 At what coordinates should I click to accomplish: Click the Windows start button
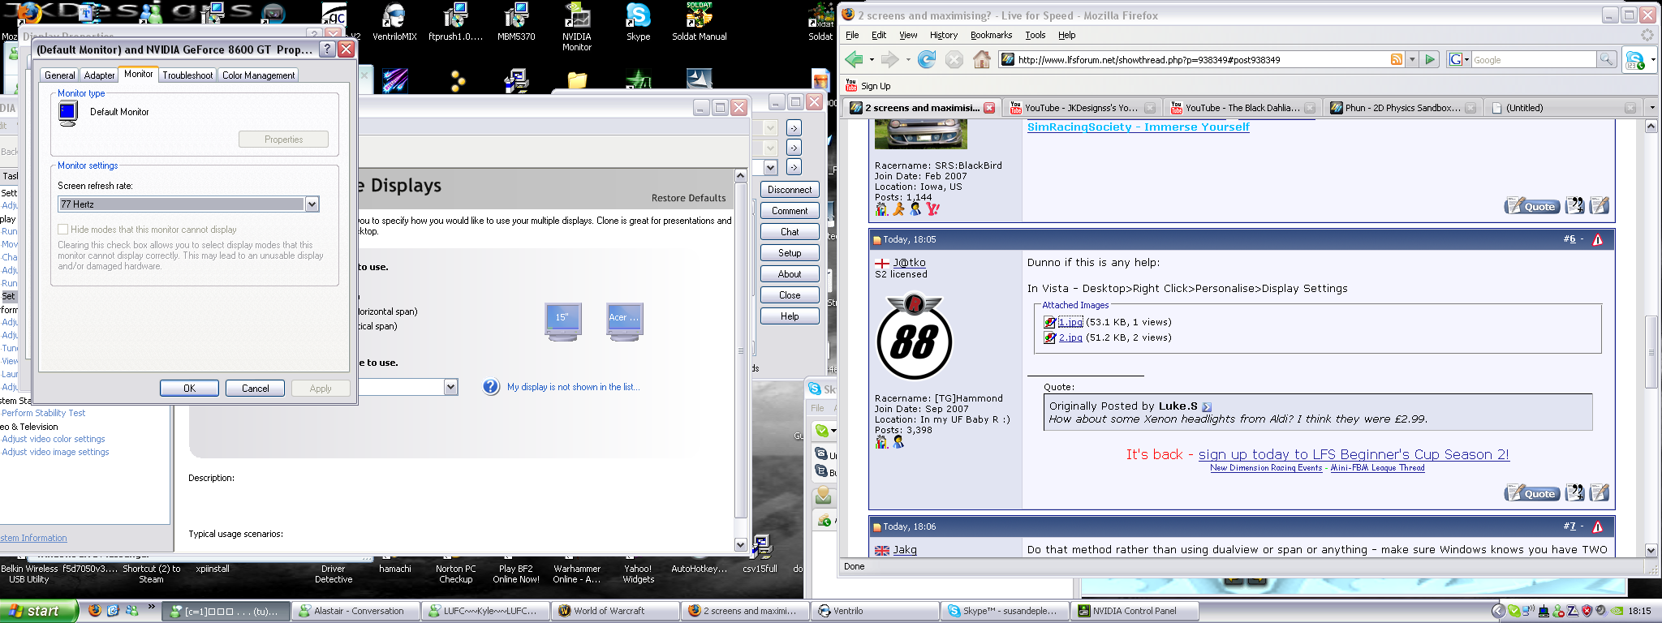39,611
